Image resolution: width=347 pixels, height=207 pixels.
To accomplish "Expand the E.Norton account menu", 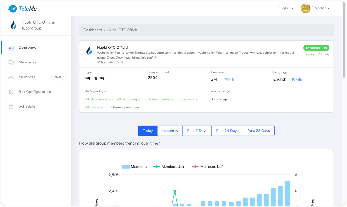I will click(x=321, y=8).
